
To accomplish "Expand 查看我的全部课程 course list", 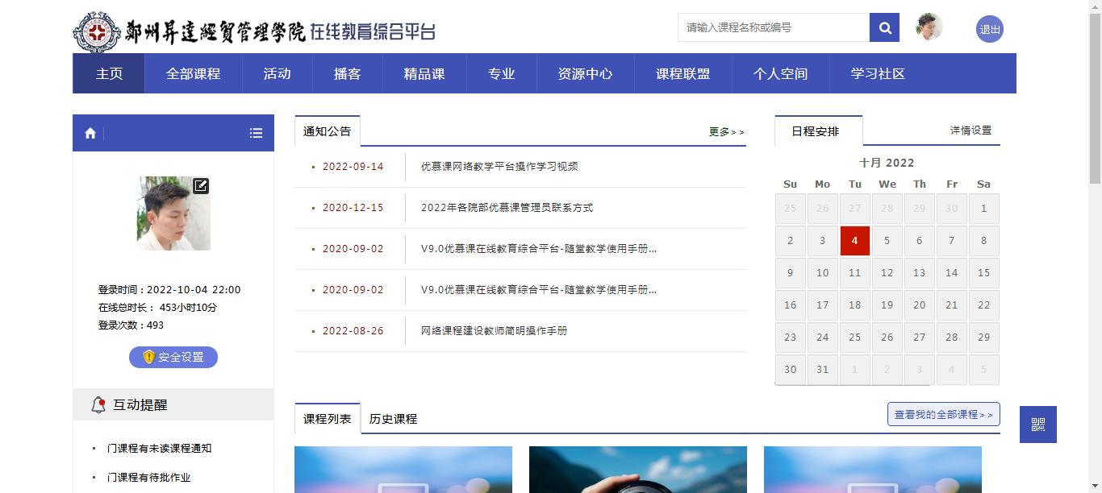I will pyautogui.click(x=943, y=414).
